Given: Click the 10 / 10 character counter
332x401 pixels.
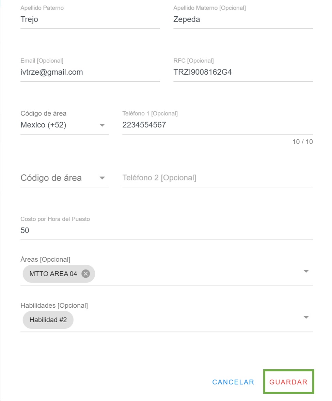Looking at the screenshot, I should [x=302, y=142].
